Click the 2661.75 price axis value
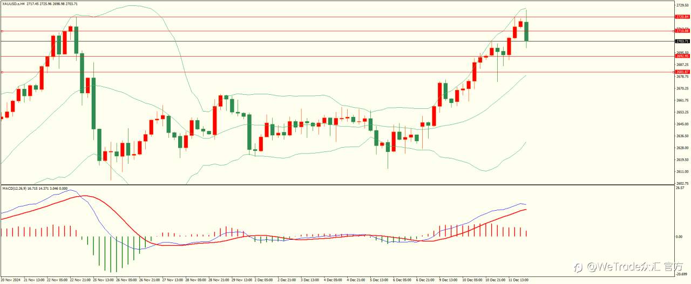 click(682, 100)
